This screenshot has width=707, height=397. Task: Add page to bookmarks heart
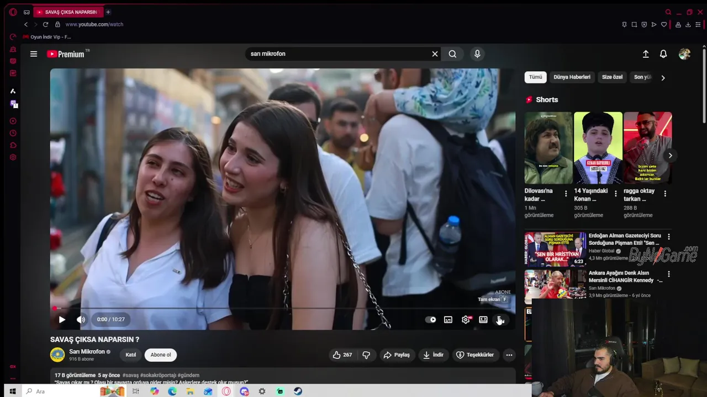tap(664, 24)
